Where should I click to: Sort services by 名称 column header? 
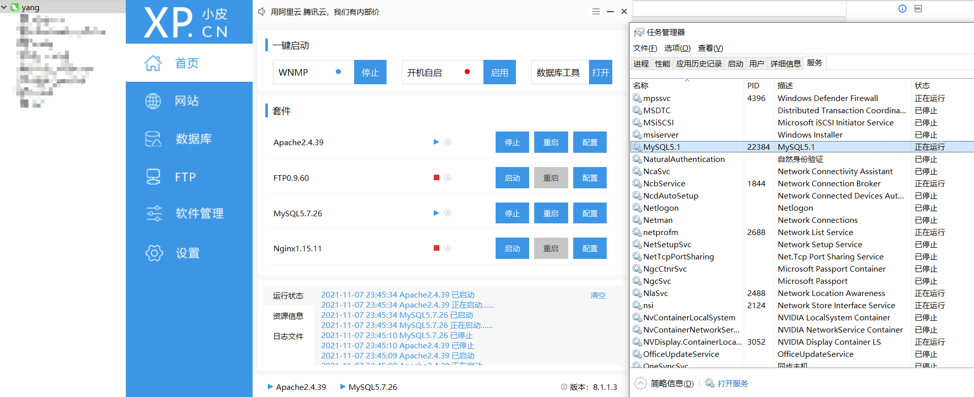(687, 85)
